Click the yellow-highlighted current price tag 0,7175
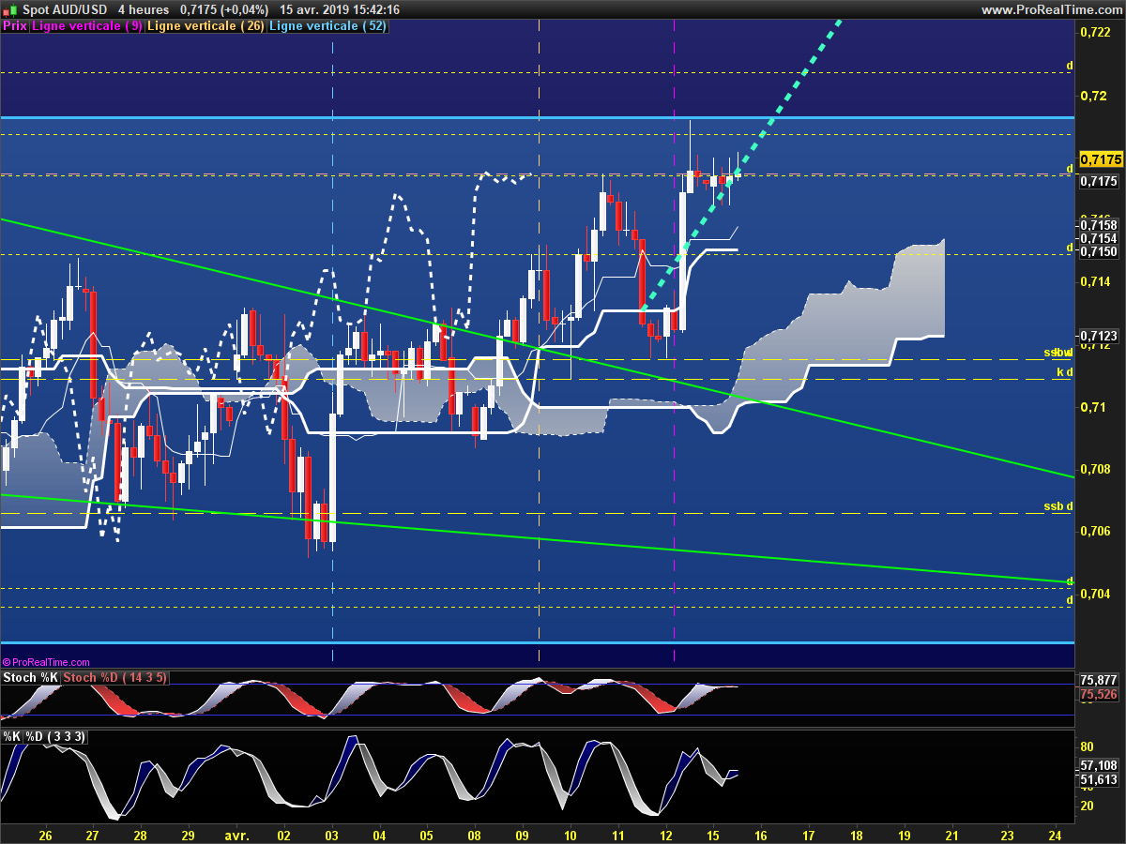Screen dimensions: 1126x844 [1101, 159]
